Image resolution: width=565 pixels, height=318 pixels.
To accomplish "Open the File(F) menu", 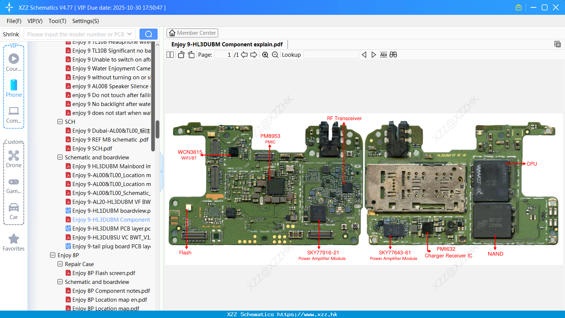I will pos(14,21).
